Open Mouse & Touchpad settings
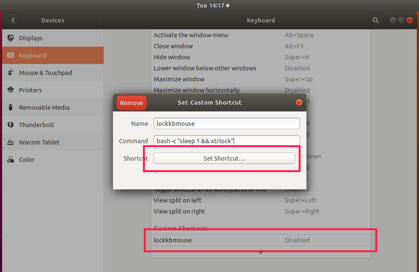The height and width of the screenshot is (272, 419). point(53,73)
